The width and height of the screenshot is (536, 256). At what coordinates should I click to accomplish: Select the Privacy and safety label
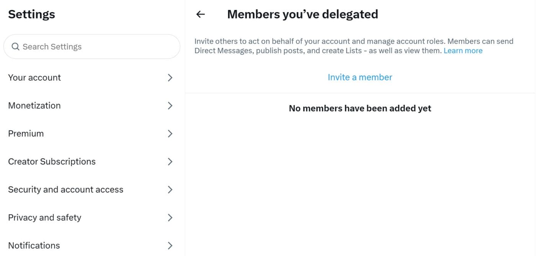44,217
